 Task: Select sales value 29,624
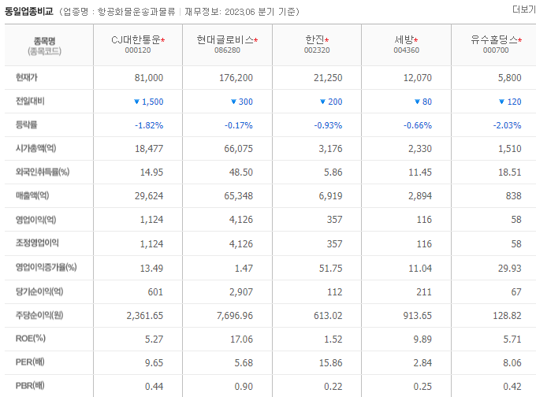[x=149, y=196]
